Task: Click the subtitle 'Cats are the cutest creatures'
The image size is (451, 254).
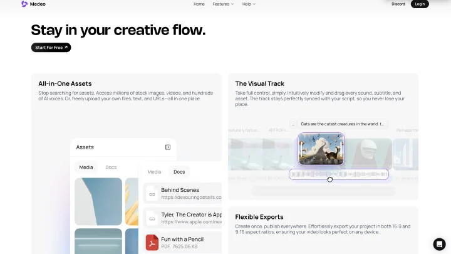Action: tap(342, 124)
